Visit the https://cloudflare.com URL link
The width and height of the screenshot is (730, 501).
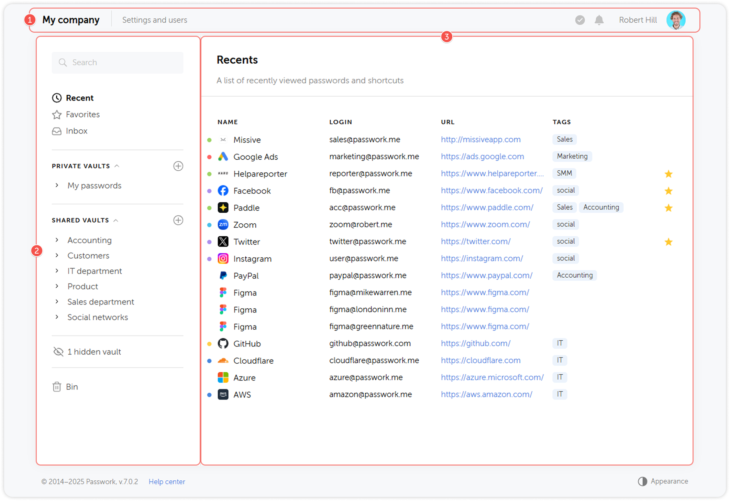[480, 360]
